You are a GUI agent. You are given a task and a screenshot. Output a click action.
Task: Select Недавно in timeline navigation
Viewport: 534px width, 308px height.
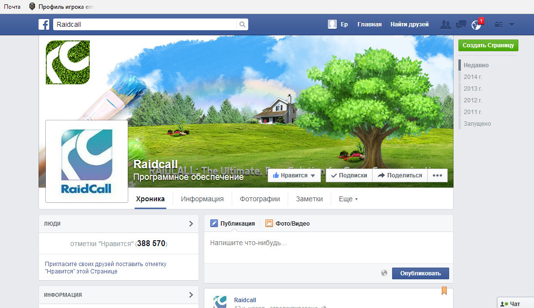[x=476, y=65]
